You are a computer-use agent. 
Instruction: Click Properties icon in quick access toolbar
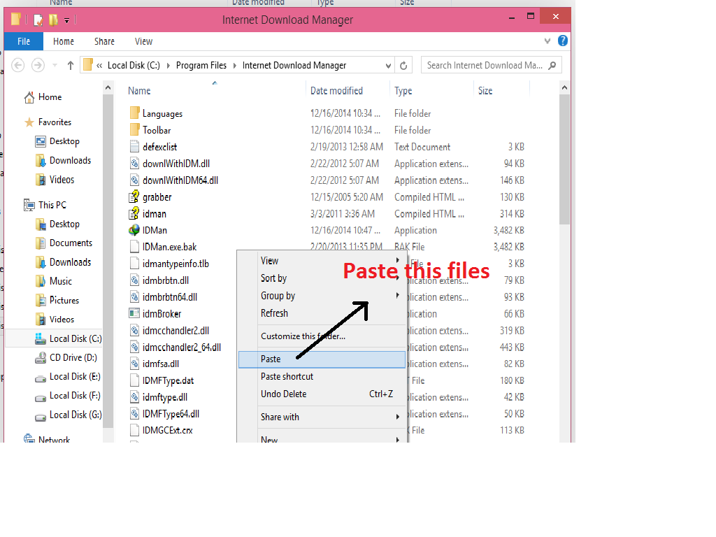click(x=38, y=20)
